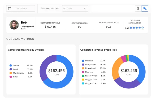The width and height of the screenshot is (152, 99).
Task: Click the Pipe Leak legend label
Action: coord(89,61)
